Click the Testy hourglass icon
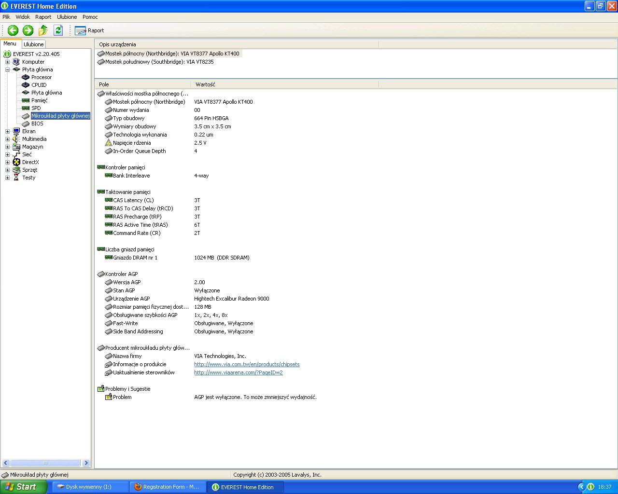 point(16,178)
